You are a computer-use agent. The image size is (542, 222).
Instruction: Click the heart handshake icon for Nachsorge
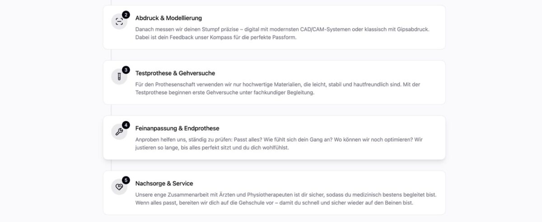119,187
